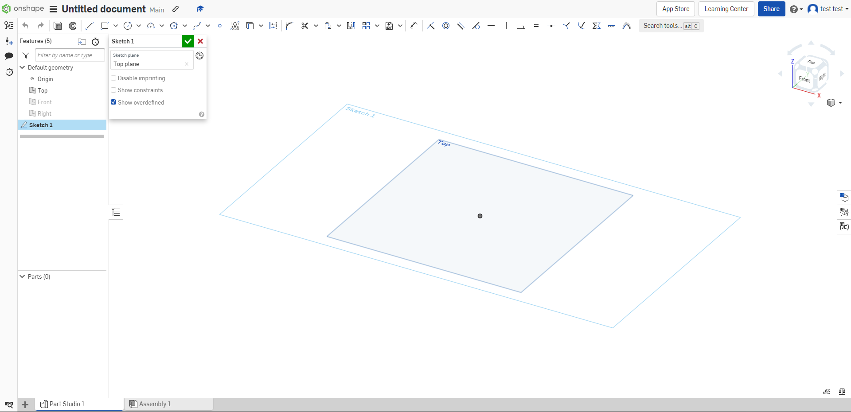Apply an equal constraint
This screenshot has height=412, width=851.
(x=536, y=26)
